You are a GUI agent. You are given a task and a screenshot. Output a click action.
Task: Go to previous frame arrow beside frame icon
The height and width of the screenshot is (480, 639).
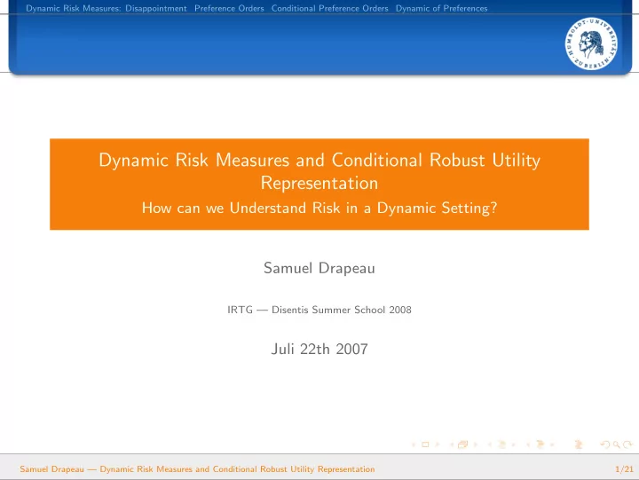452,445
